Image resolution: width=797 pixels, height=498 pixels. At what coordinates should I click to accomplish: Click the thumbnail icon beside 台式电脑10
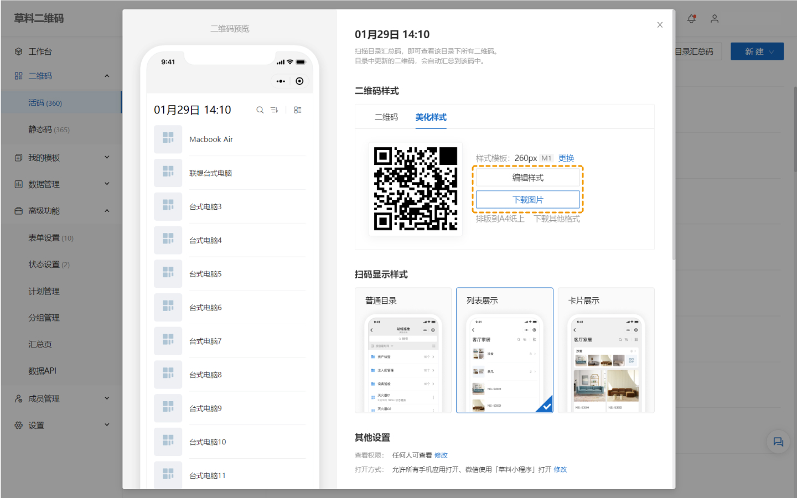168,442
